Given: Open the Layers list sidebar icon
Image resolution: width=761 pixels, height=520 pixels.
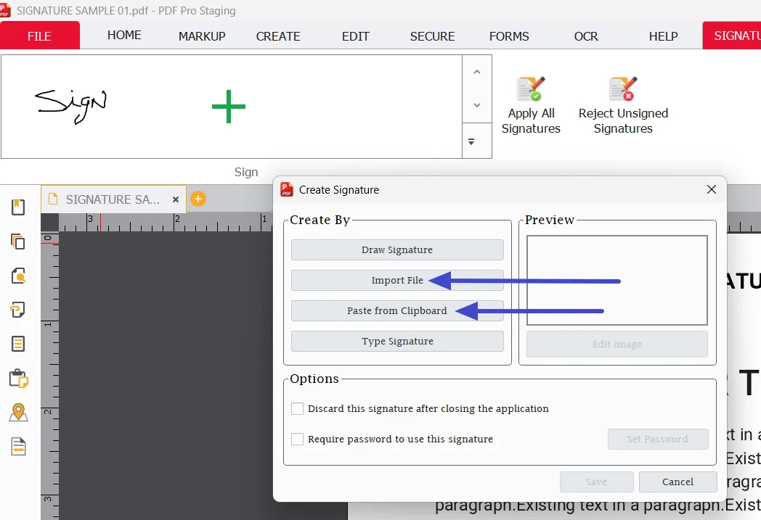Looking at the screenshot, I should [18, 344].
